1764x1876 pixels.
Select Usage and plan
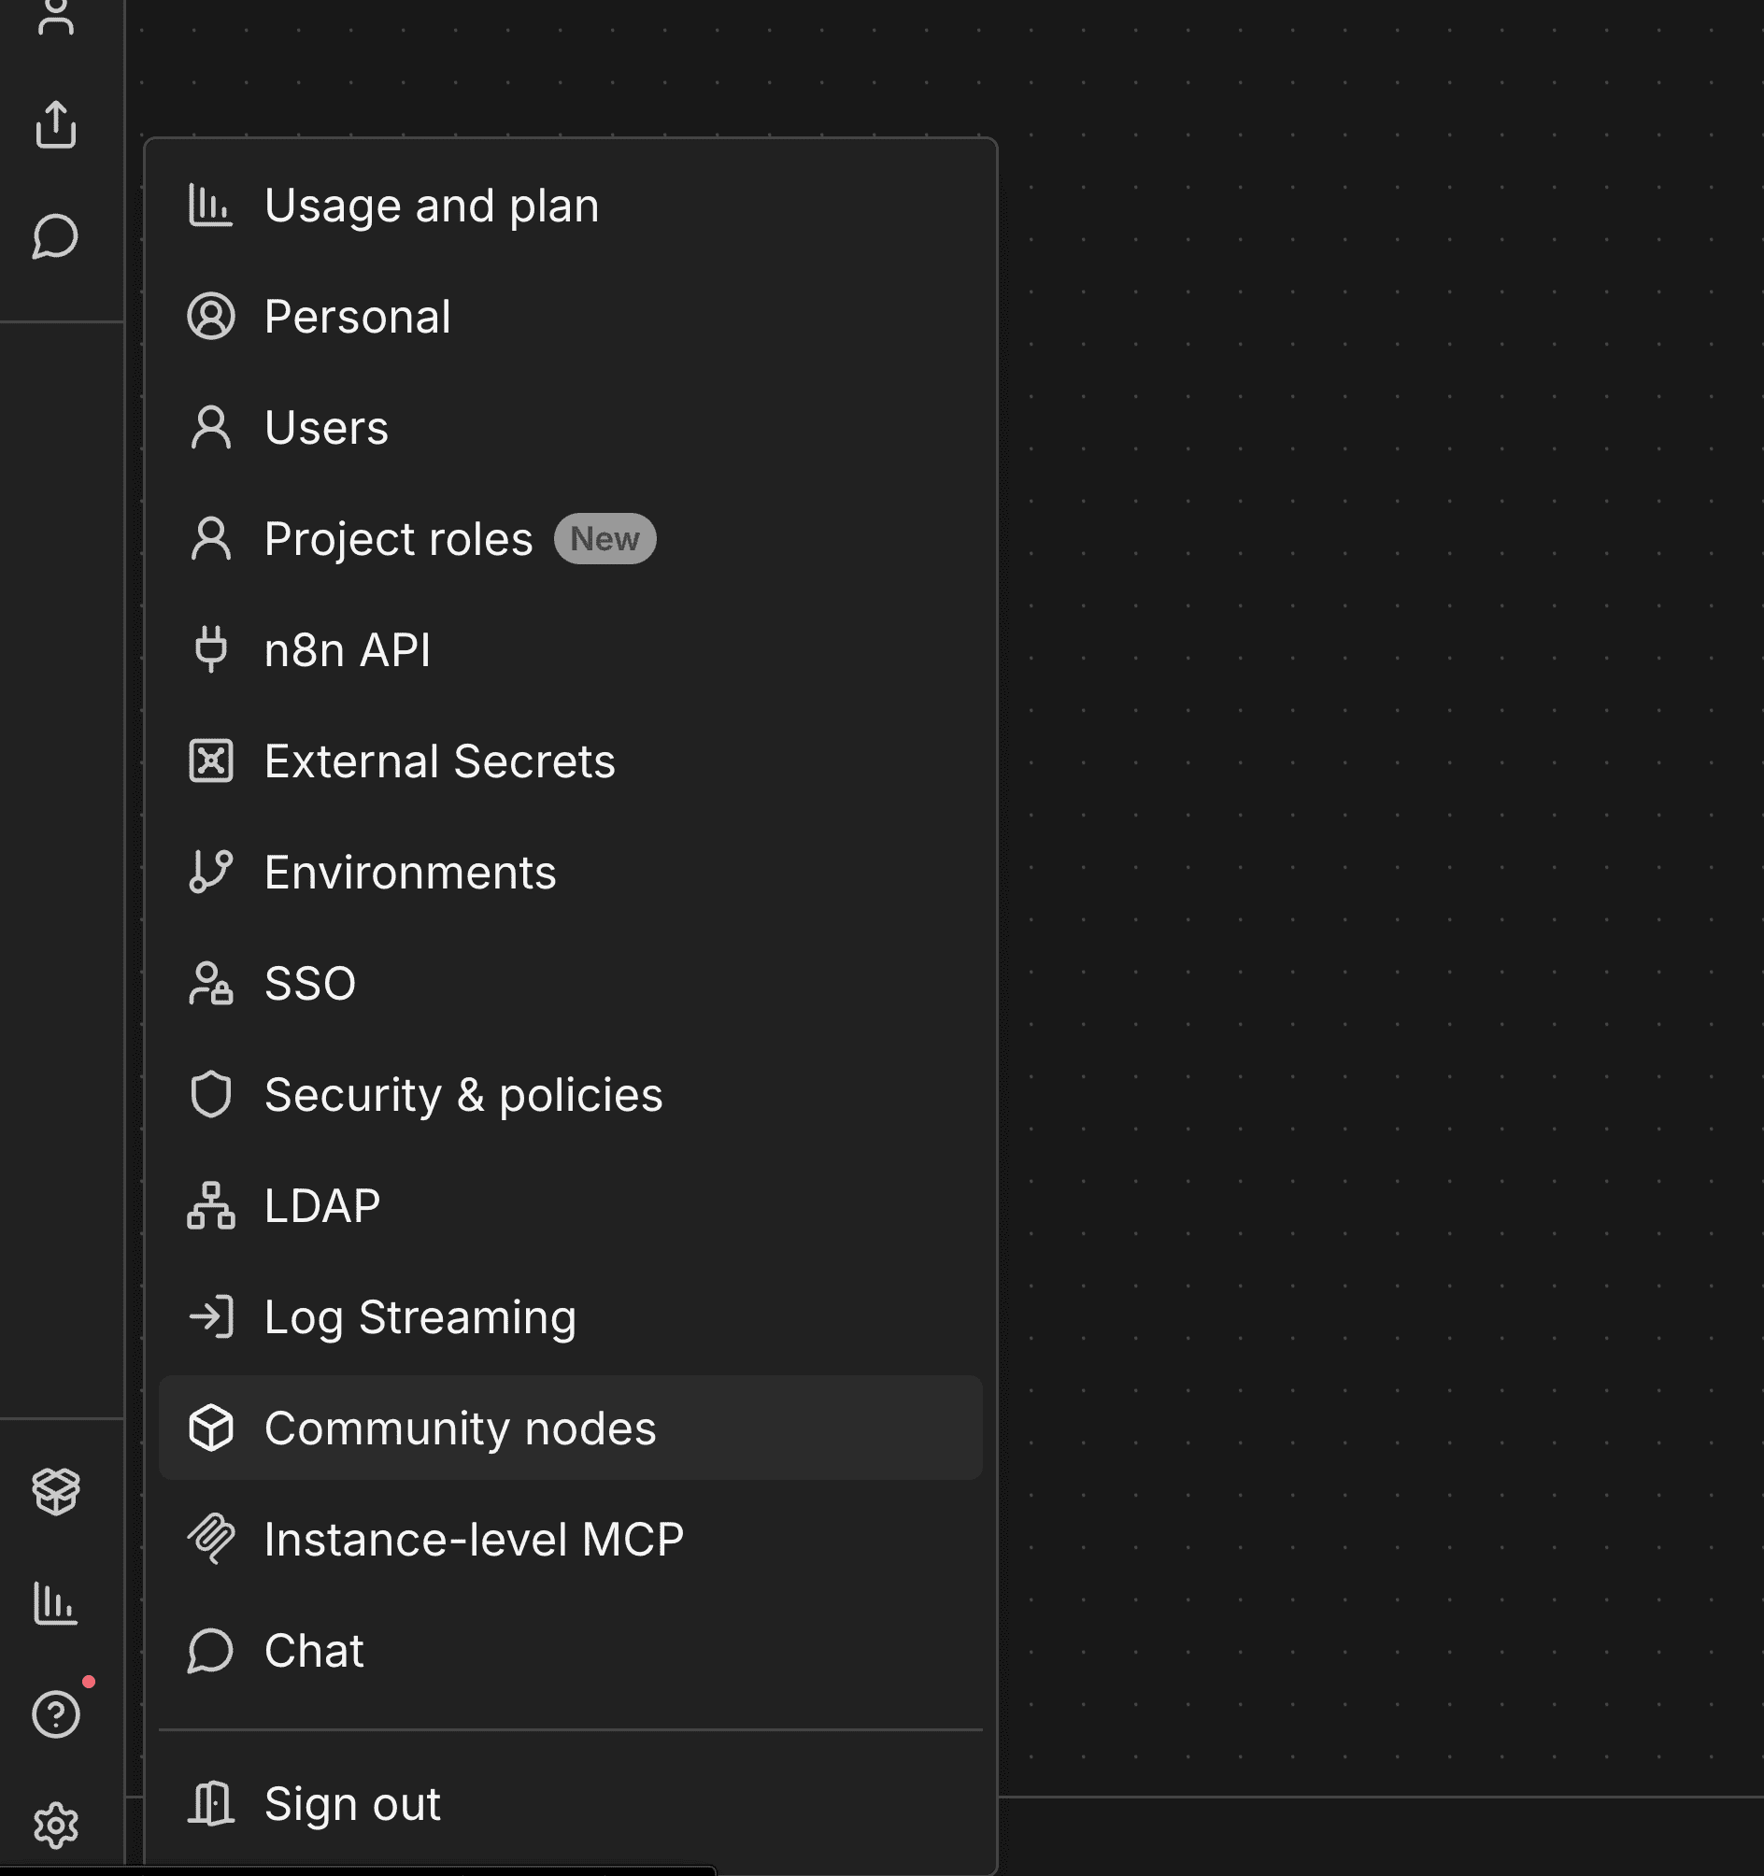pyautogui.click(x=431, y=204)
